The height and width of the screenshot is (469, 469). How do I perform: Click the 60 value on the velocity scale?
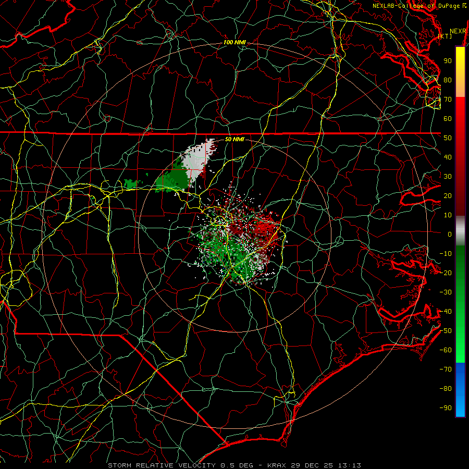[x=448, y=119]
